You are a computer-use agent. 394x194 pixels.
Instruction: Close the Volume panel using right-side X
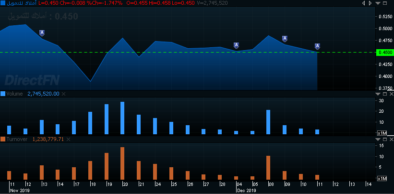point(390,94)
